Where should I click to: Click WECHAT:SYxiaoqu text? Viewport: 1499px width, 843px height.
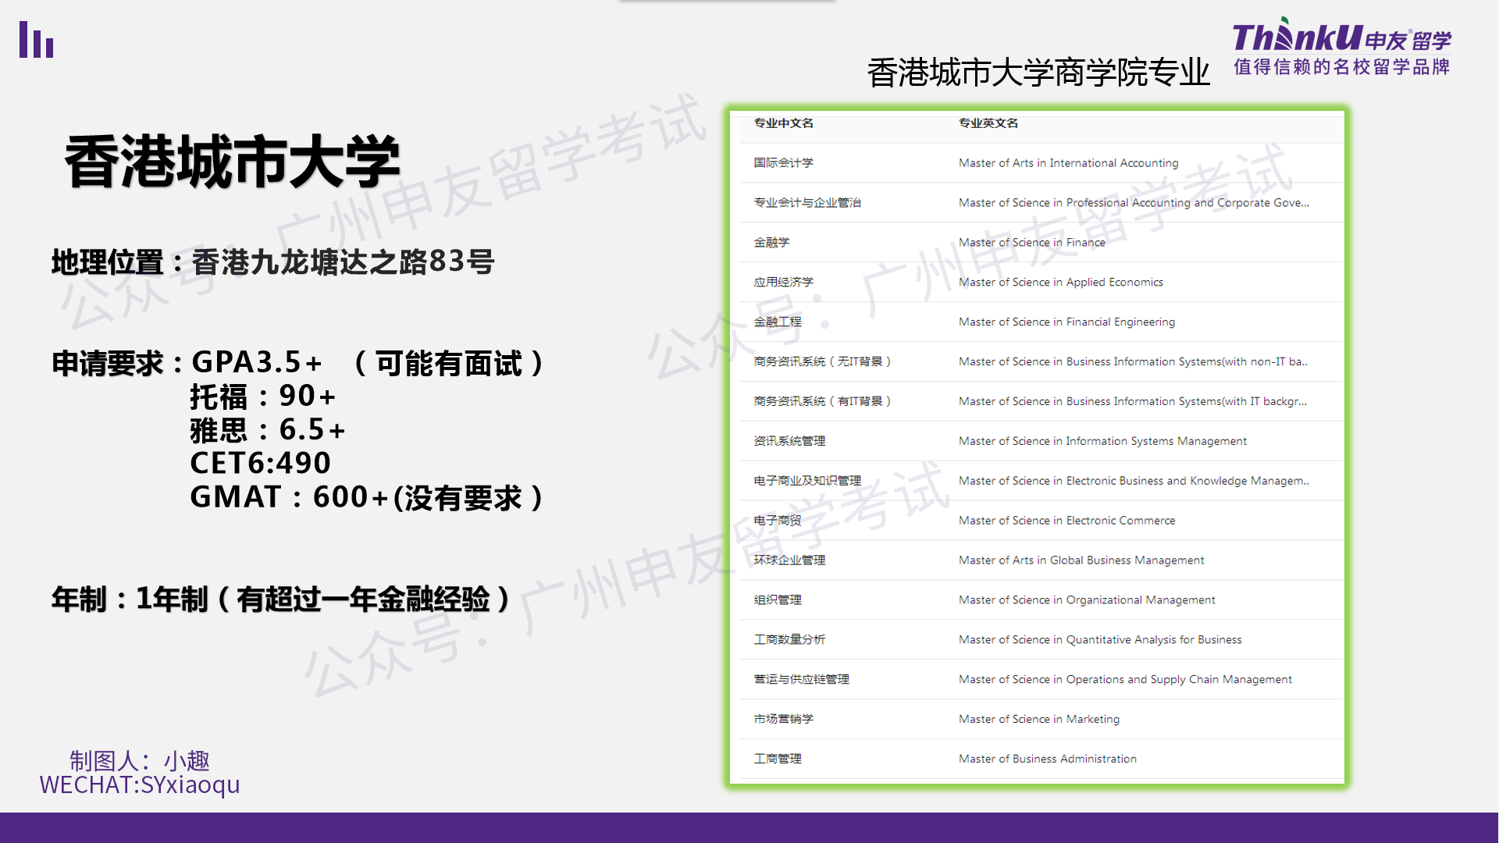coord(140,784)
